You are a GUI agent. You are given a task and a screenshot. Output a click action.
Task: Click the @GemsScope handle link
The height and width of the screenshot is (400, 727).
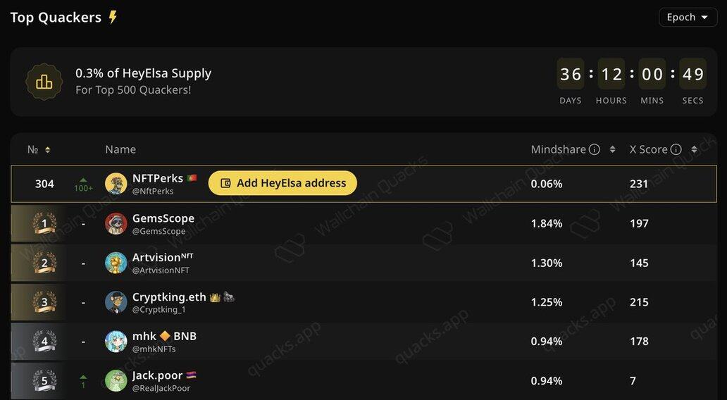coord(159,231)
